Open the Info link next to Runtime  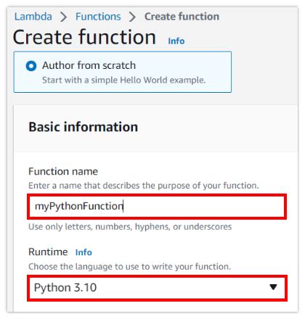(84, 252)
